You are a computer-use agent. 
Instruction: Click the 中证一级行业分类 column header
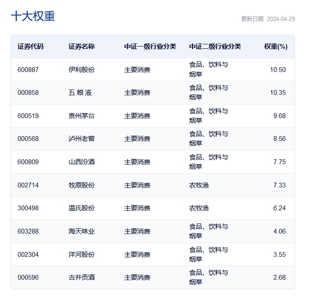(x=150, y=47)
